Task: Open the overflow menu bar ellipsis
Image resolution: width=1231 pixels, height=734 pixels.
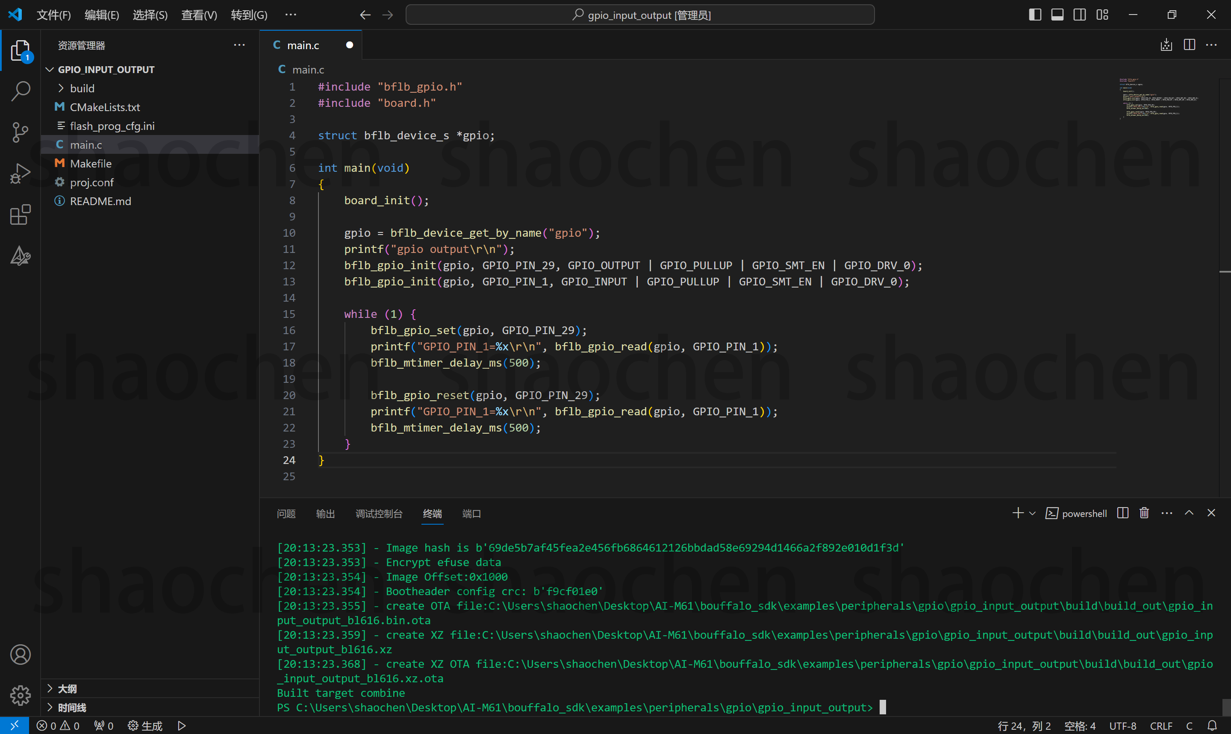Action: pos(290,15)
